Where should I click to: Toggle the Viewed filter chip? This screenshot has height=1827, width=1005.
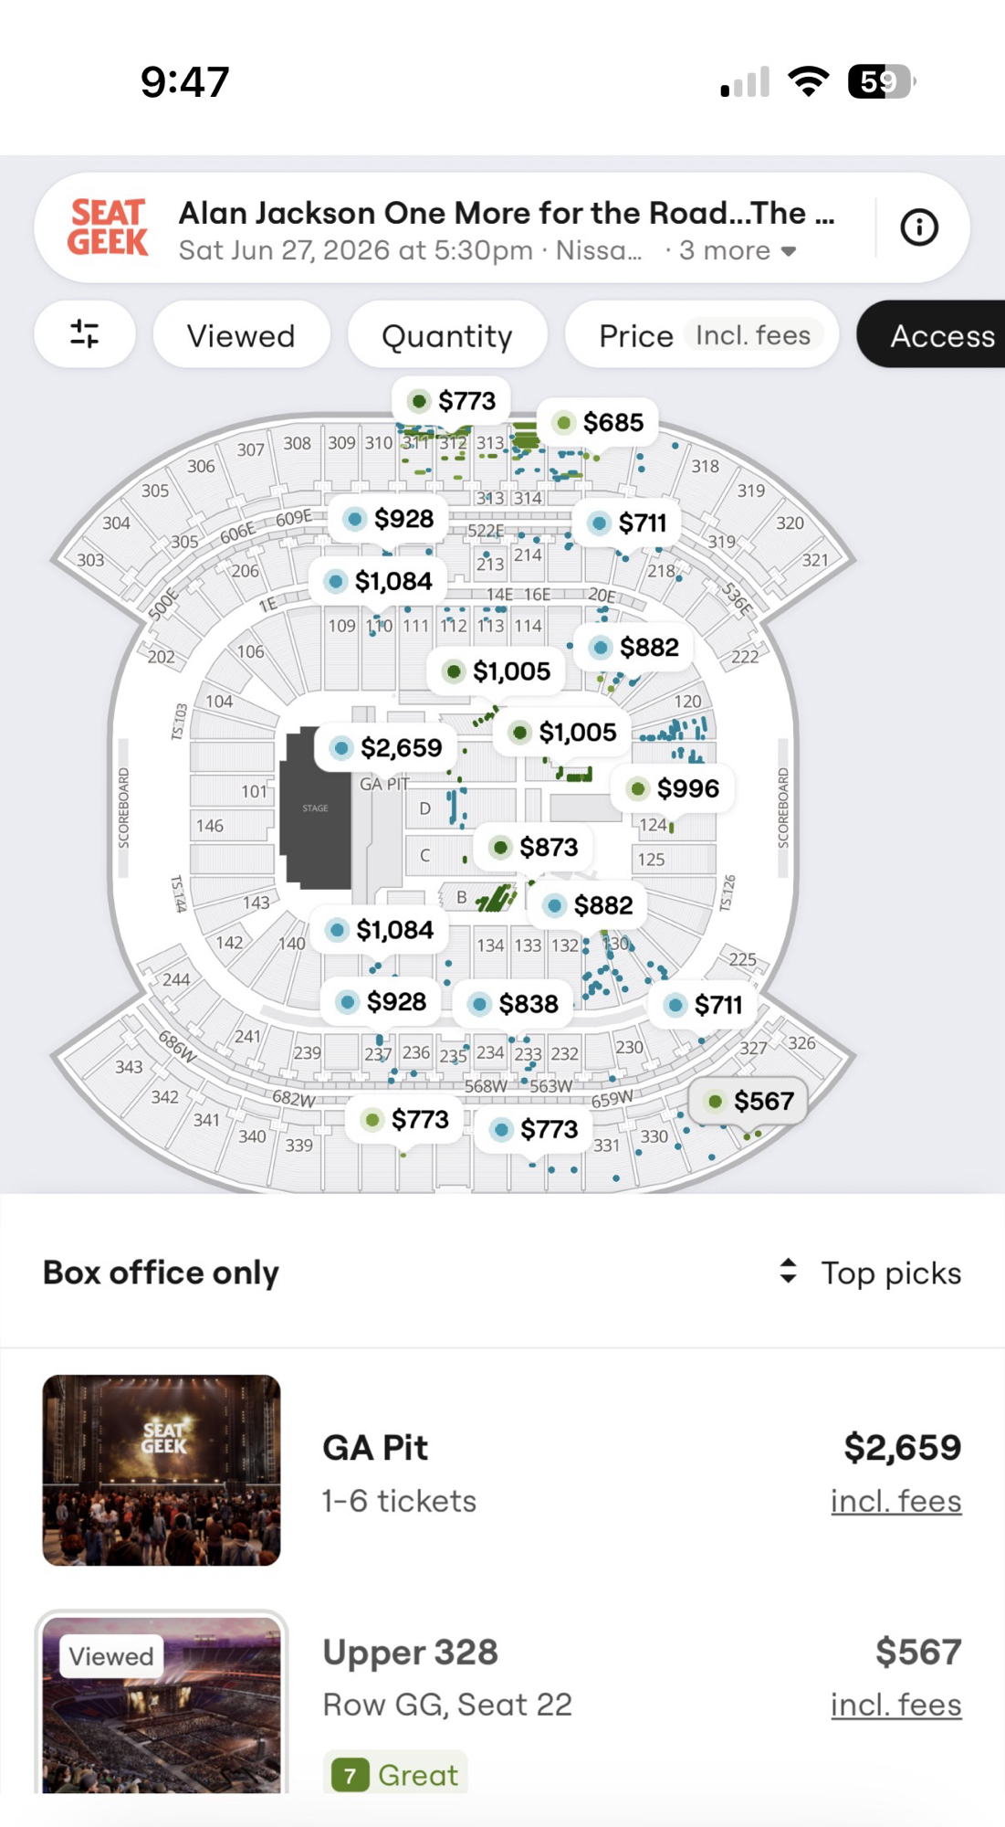point(241,335)
